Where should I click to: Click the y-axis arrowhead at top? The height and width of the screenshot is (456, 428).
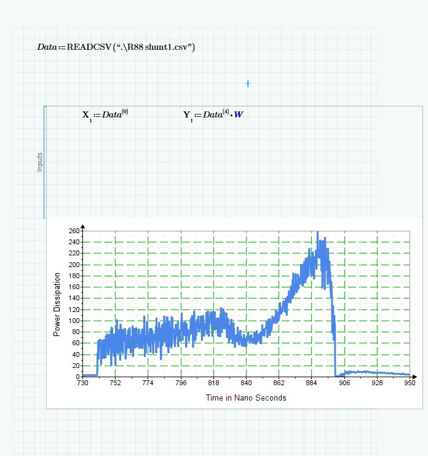pos(83,226)
